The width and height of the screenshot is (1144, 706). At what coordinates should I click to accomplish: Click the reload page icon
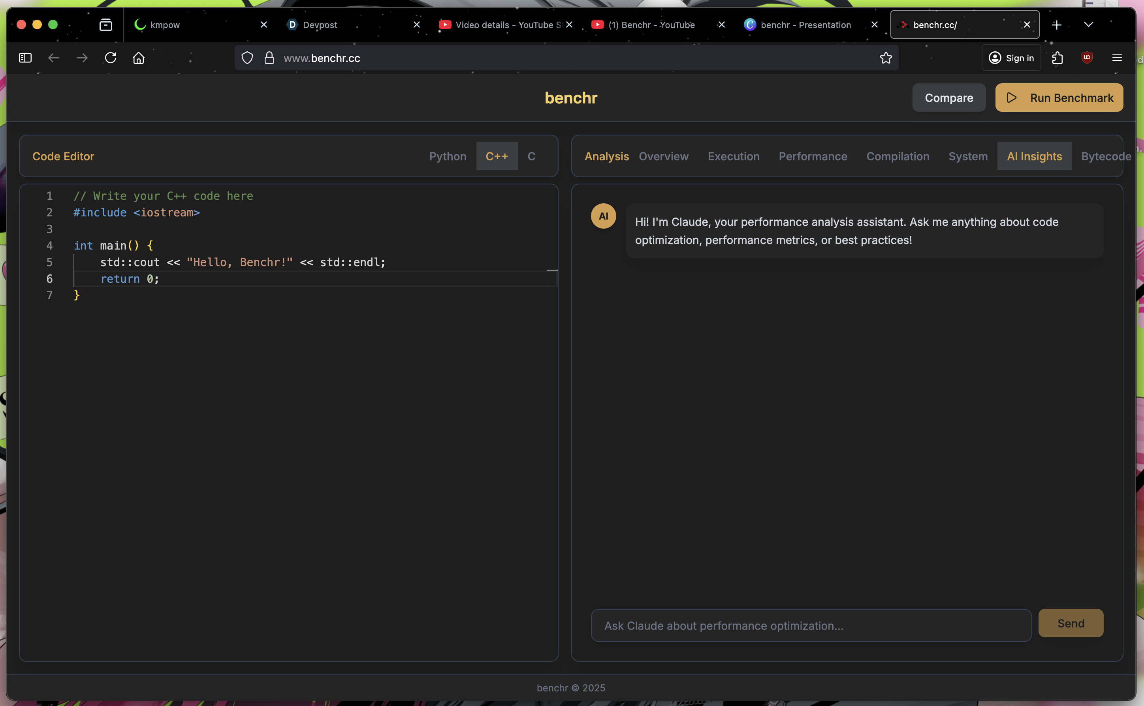tap(111, 58)
